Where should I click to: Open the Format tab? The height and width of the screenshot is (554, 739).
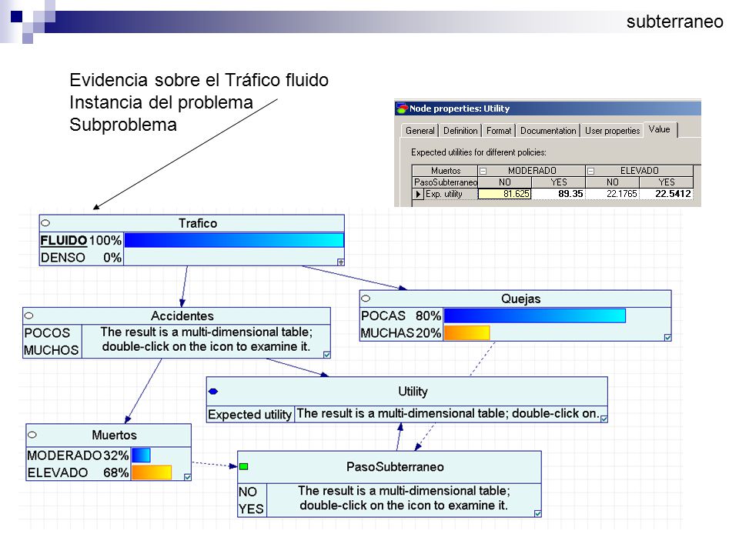pos(499,131)
